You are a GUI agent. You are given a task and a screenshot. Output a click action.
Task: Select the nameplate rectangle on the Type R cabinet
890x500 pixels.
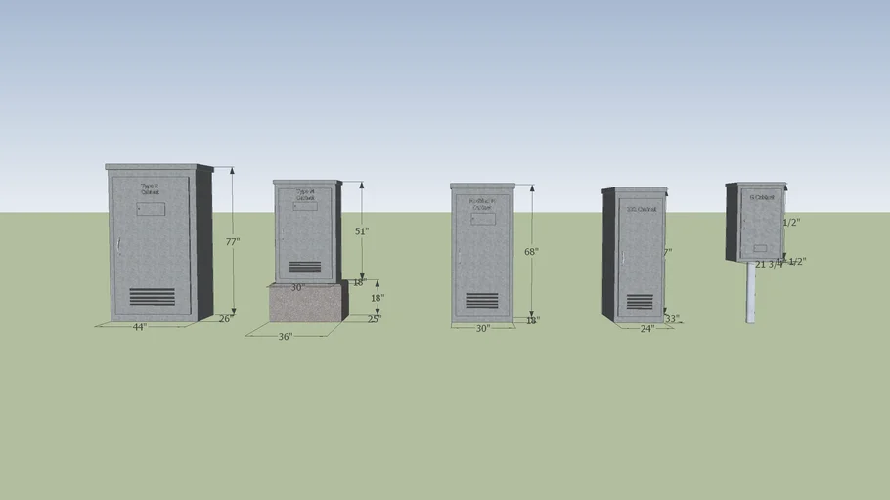point(151,209)
